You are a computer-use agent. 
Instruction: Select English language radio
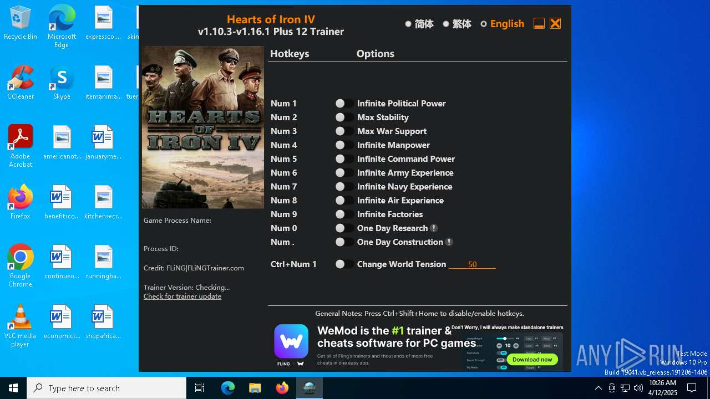(484, 24)
